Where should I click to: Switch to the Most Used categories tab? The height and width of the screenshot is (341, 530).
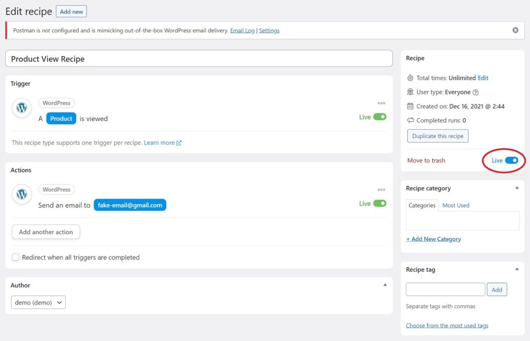[455, 206]
